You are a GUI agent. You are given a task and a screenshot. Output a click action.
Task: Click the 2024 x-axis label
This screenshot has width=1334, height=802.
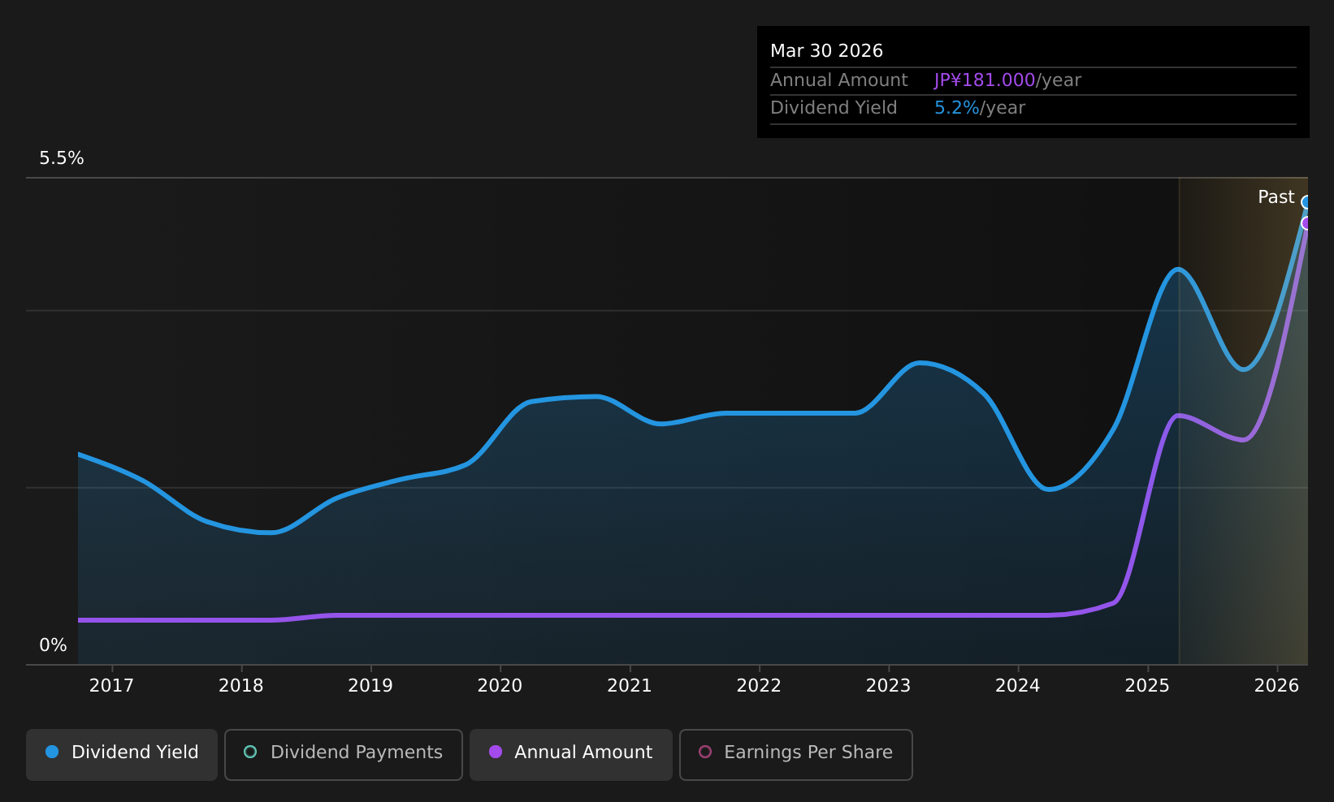[1018, 686]
